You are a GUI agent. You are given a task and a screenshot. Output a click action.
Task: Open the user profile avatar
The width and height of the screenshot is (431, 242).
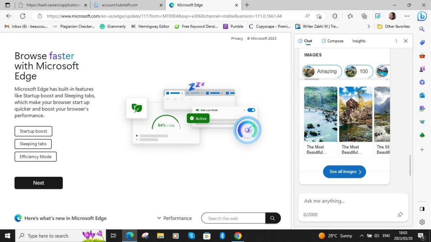click(x=392, y=16)
